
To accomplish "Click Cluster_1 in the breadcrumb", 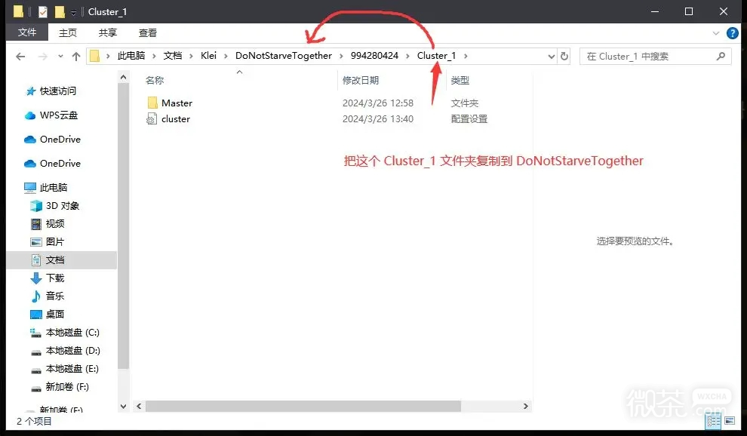I will point(436,56).
